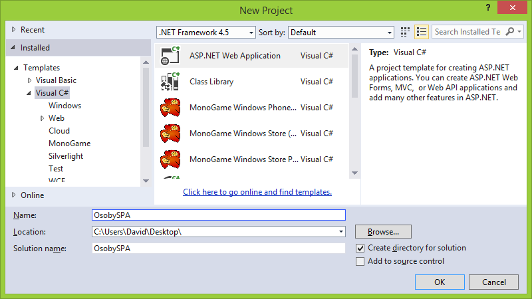532x299 pixels.
Task: Click the Cancel button
Action: click(x=493, y=282)
